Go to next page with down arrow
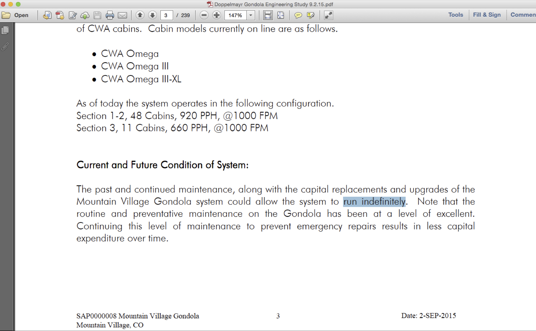The image size is (536, 331). pos(153,15)
